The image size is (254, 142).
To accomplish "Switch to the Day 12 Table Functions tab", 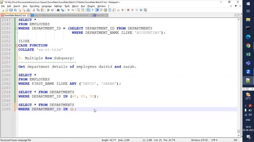I will tap(61, 15).
